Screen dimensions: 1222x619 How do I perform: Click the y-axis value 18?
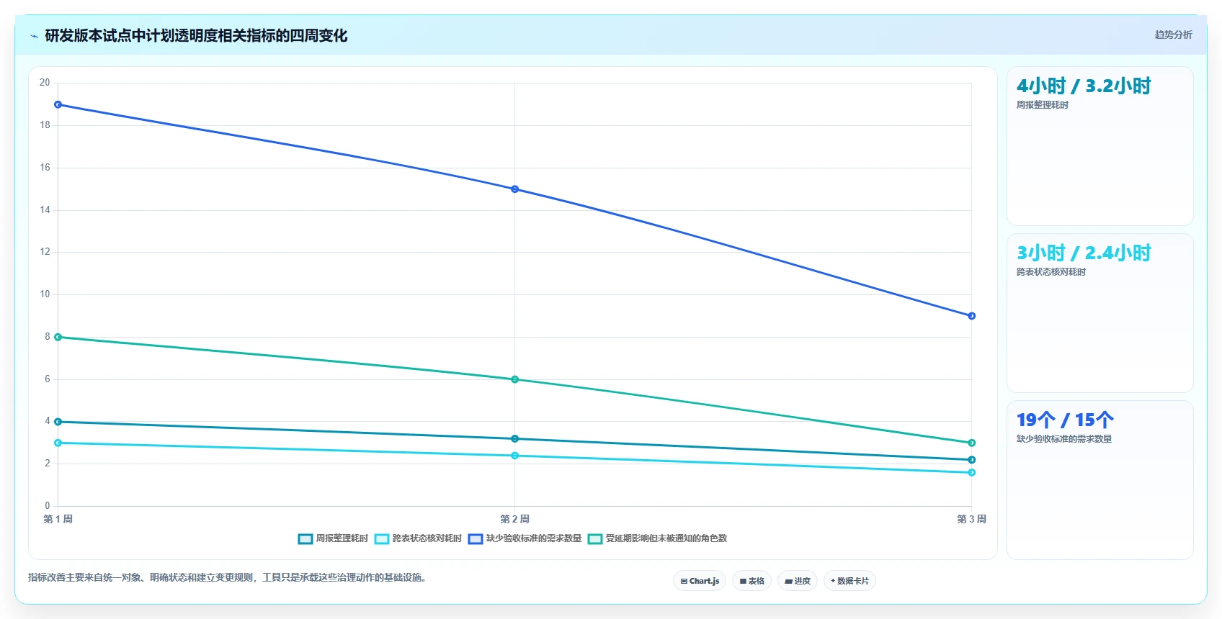pos(45,125)
